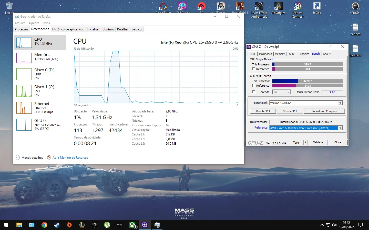
Task: Click the Tools button in CPU-Z
Action: click(x=296, y=142)
